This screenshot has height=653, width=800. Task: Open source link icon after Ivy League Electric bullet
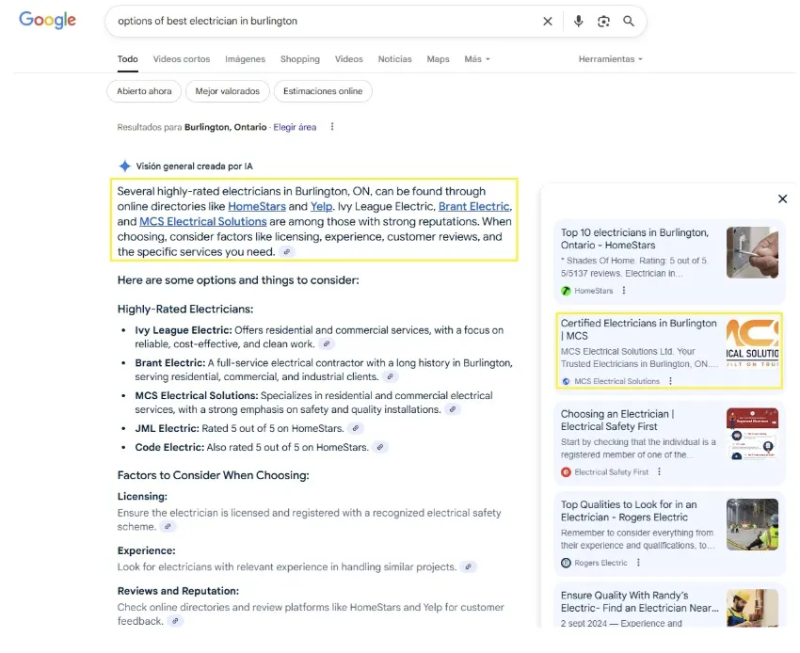click(x=326, y=343)
